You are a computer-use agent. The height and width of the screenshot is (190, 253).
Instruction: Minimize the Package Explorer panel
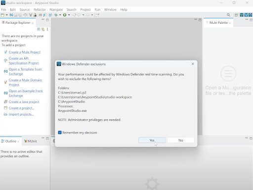coord(43,20)
